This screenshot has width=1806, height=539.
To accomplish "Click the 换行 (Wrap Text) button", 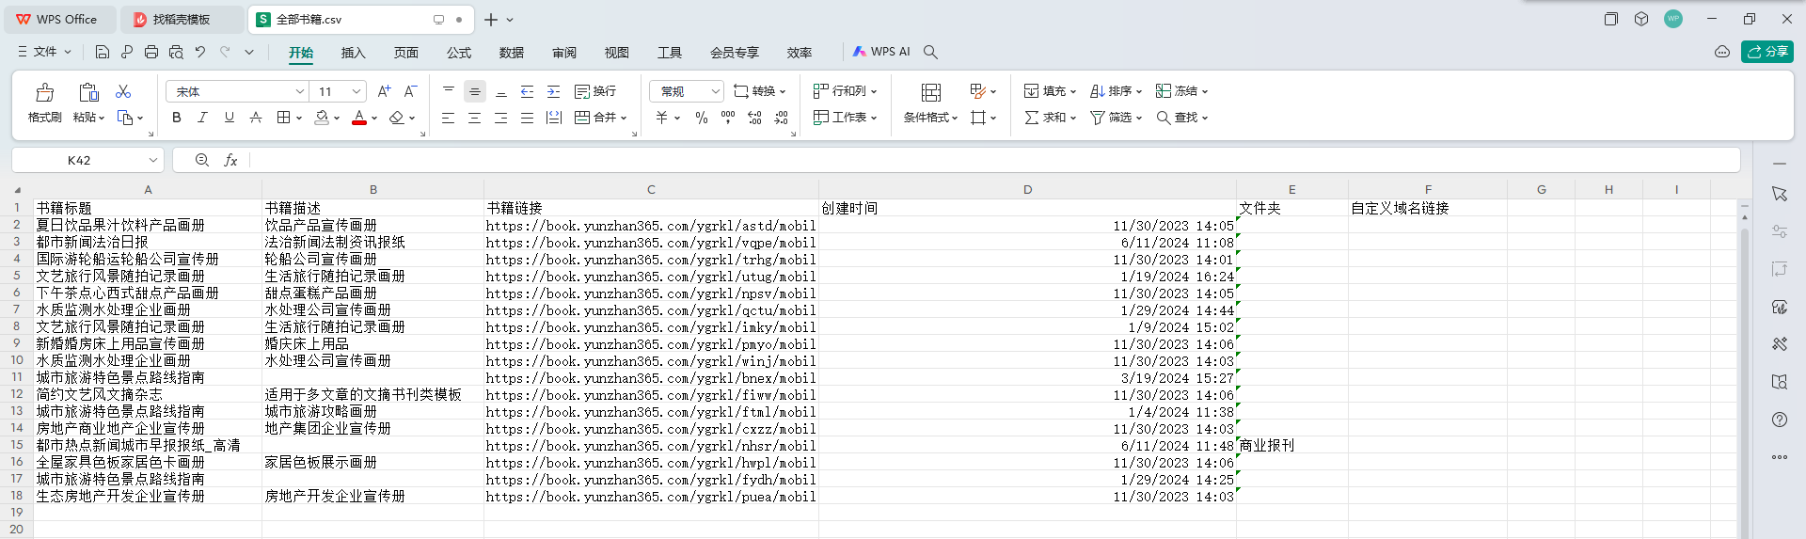I will point(595,91).
